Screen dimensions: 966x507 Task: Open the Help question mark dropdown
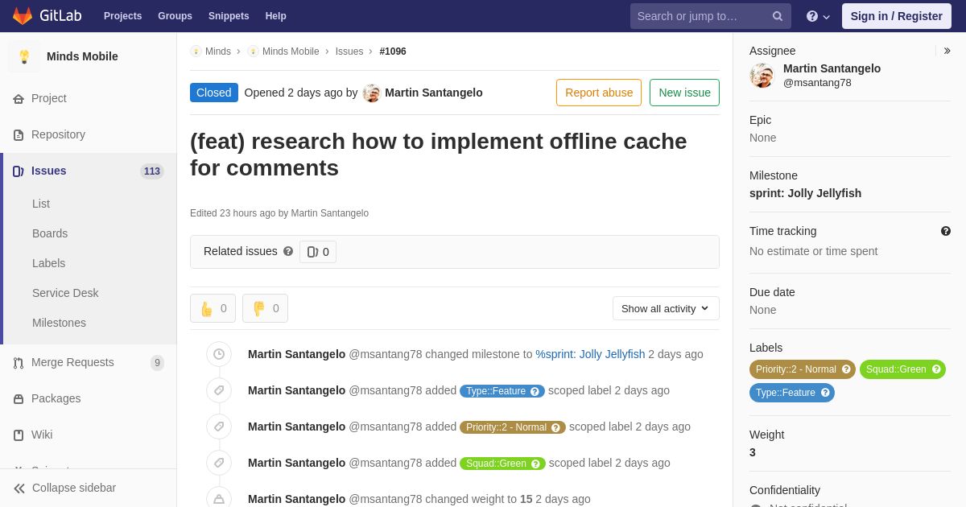pos(818,16)
